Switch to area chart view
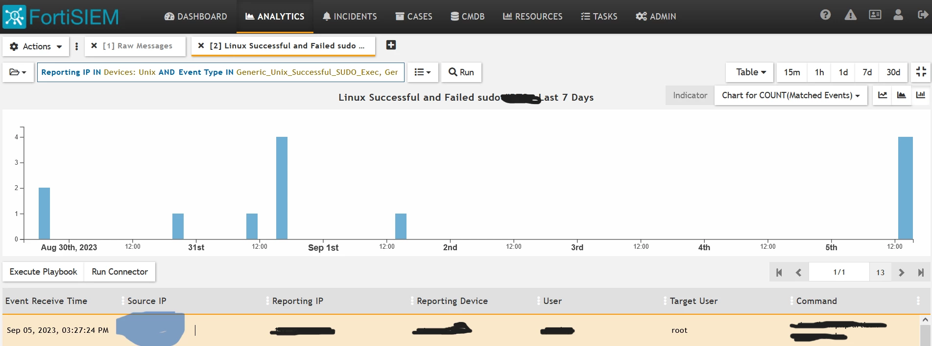The width and height of the screenshot is (932, 346). (x=902, y=95)
